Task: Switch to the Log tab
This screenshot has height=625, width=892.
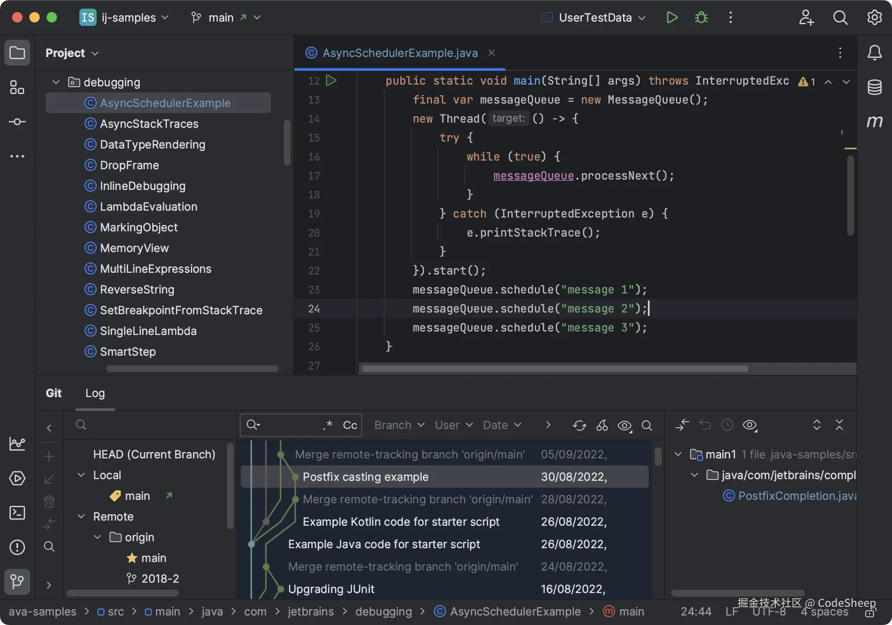Action: (x=95, y=393)
